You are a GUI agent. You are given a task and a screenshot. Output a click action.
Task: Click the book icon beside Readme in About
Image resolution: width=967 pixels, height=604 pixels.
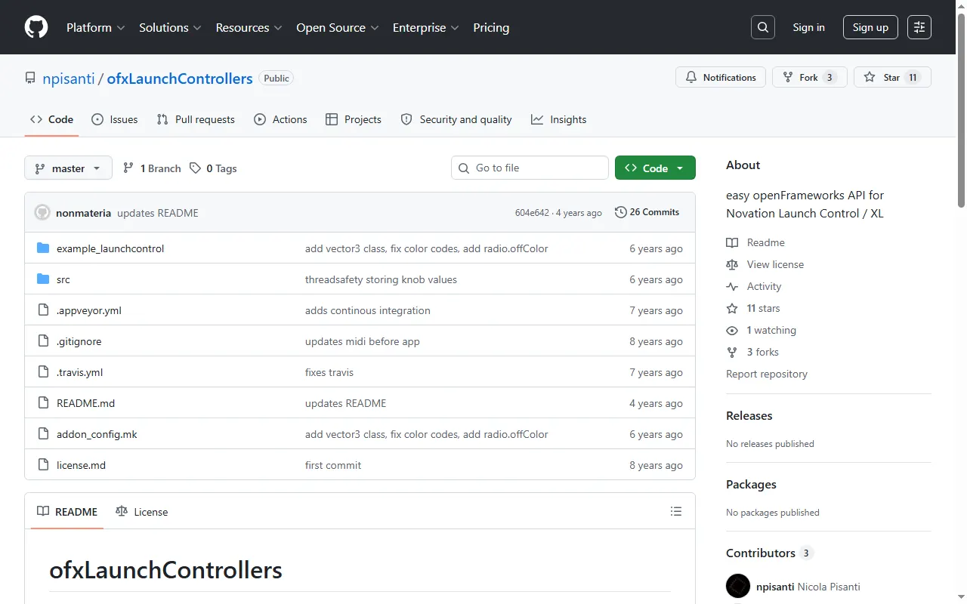pyautogui.click(x=732, y=242)
